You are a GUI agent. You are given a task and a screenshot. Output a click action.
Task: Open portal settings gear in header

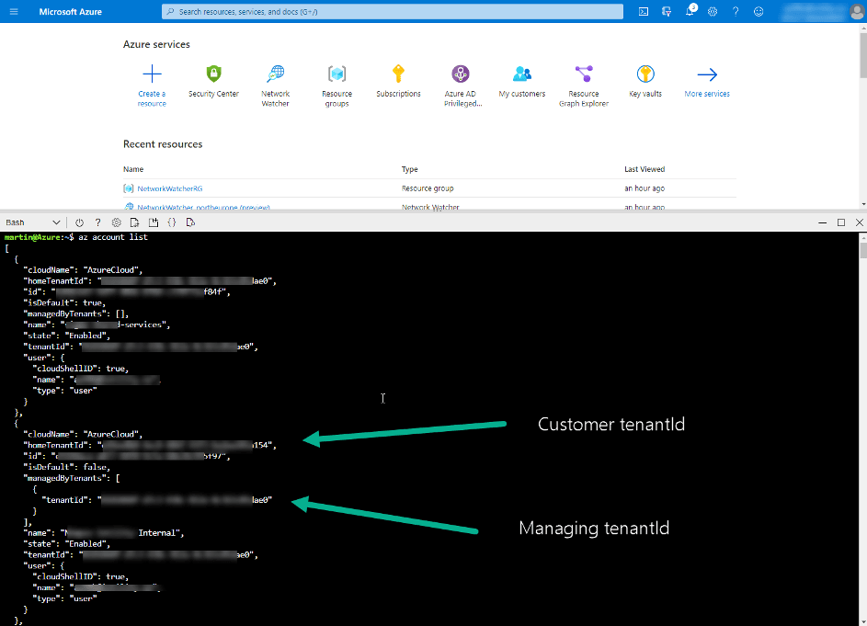click(713, 12)
